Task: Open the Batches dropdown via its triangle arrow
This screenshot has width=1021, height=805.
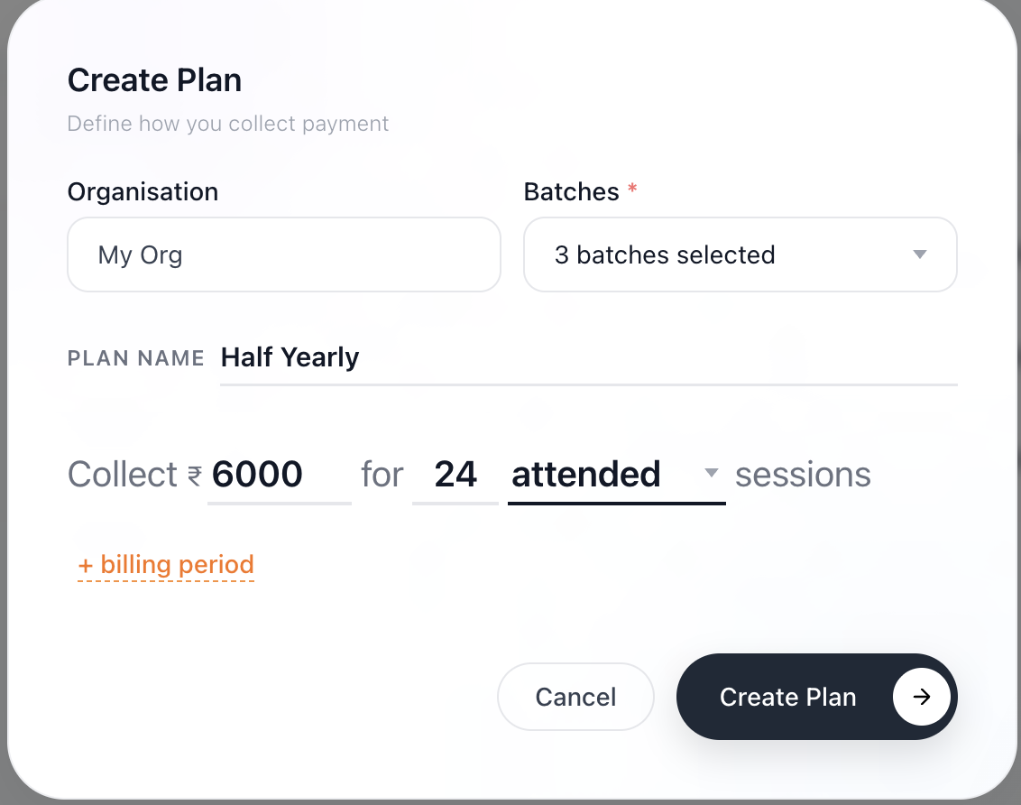Action: [919, 254]
